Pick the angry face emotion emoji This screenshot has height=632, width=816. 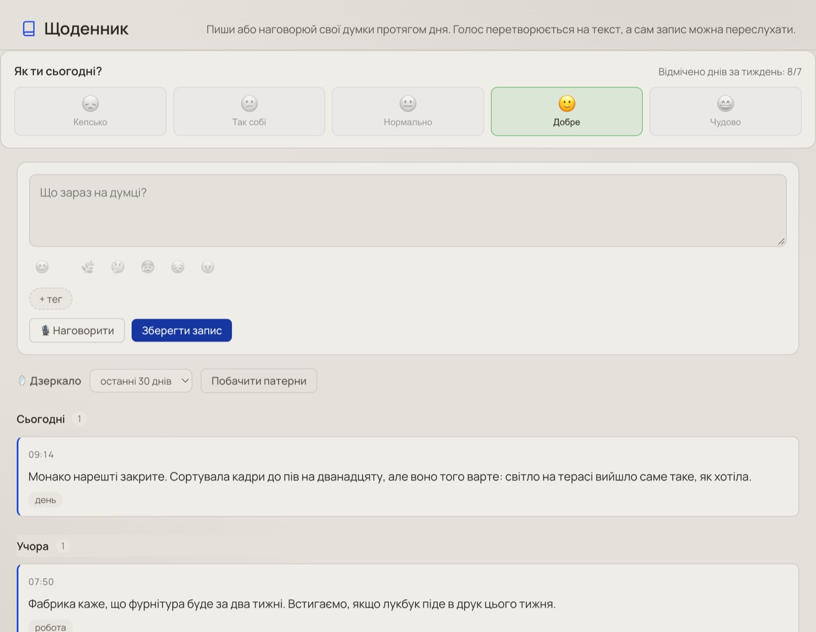(207, 267)
